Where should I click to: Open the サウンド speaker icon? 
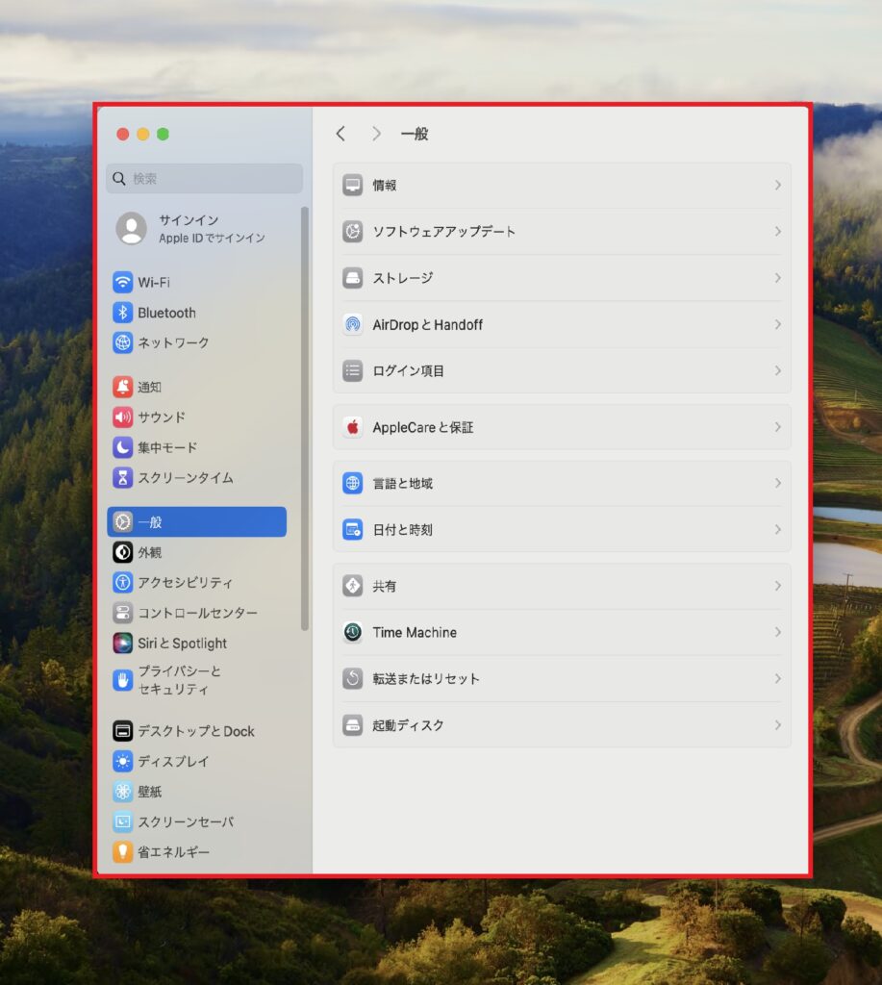tap(122, 417)
